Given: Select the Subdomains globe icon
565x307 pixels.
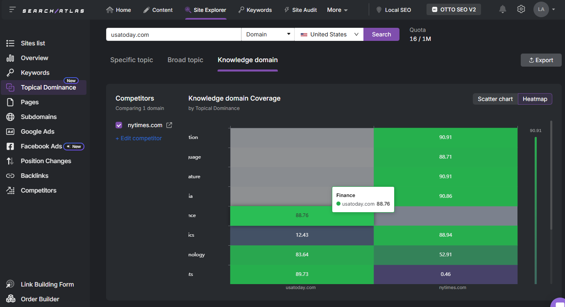Looking at the screenshot, I should pos(10,117).
